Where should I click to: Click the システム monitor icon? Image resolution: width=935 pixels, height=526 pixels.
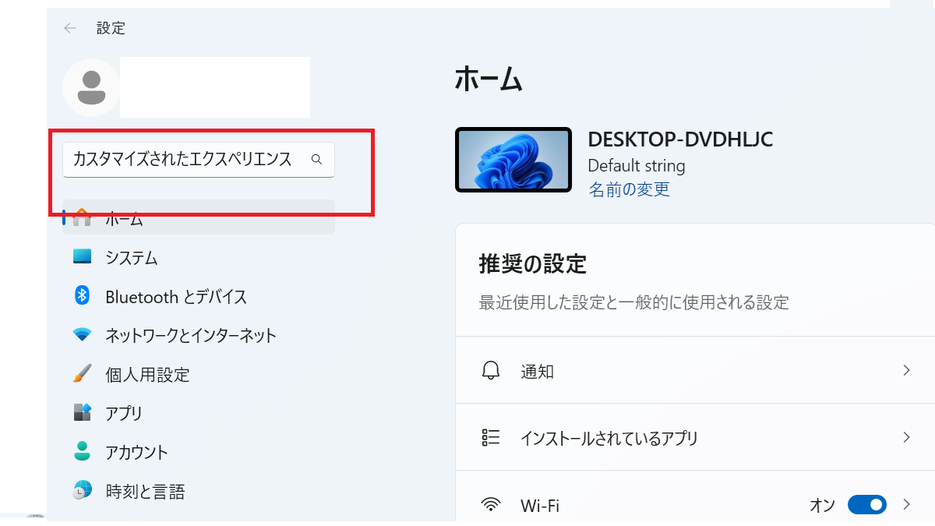click(x=82, y=256)
